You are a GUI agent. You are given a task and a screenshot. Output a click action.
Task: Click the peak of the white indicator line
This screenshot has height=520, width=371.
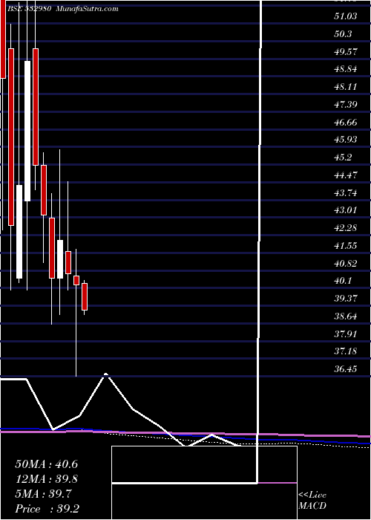105,374
